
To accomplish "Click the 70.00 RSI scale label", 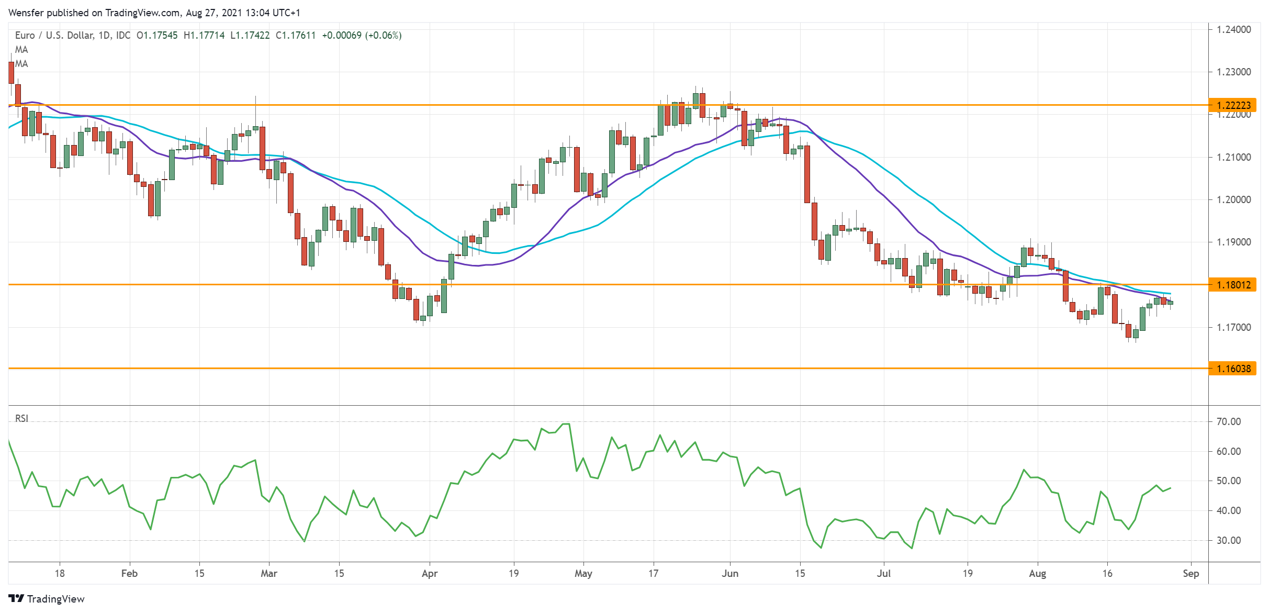I will (1228, 421).
